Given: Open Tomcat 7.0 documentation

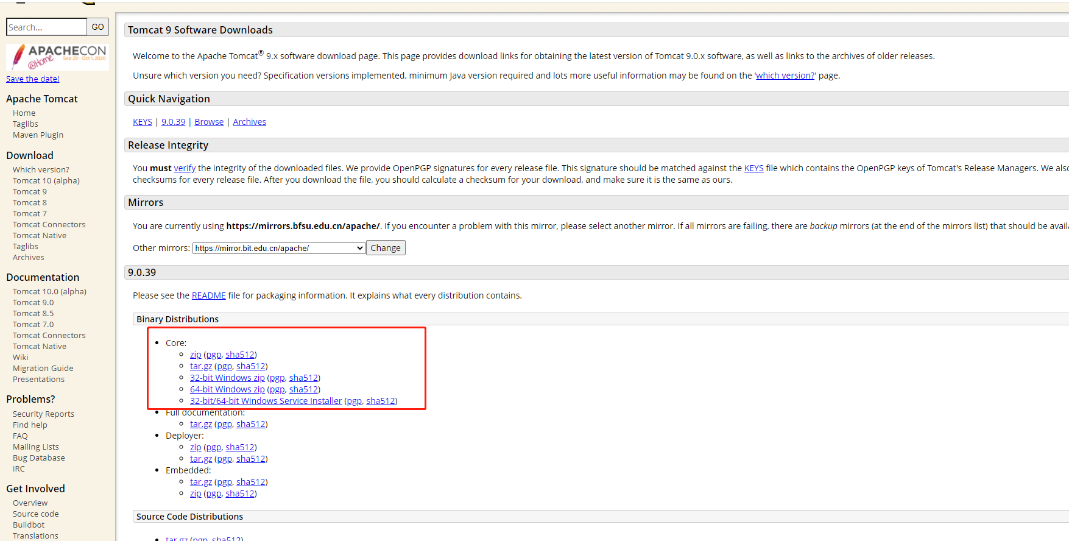Looking at the screenshot, I should coord(34,325).
